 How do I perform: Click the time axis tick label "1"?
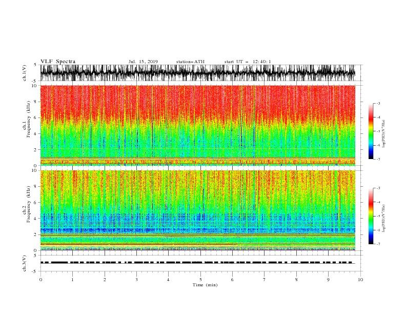72,280
